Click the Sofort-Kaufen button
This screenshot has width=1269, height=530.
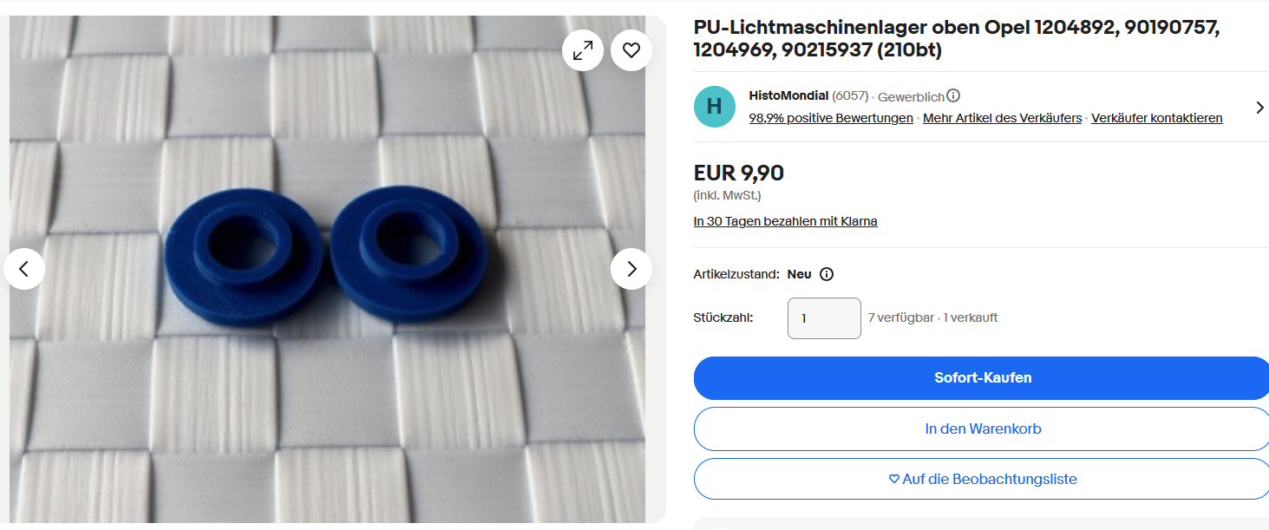983,378
